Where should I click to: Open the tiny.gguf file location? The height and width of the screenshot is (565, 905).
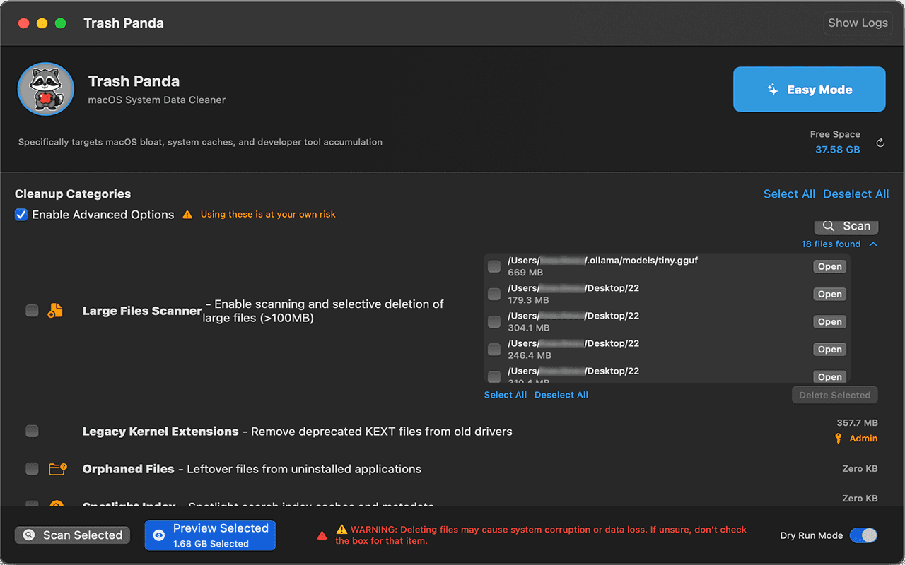829,267
